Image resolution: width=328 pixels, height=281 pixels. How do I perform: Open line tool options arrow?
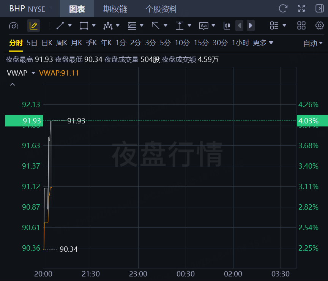[70, 25]
